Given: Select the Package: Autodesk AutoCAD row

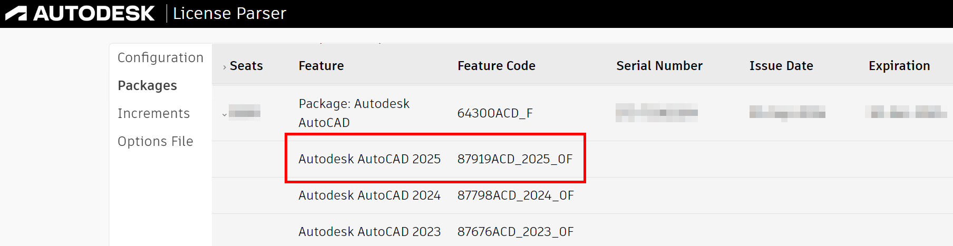Looking at the screenshot, I should click(x=354, y=113).
